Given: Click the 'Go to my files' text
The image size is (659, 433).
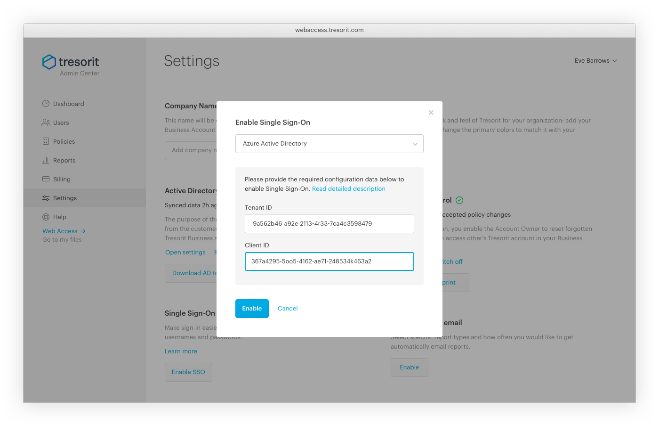Looking at the screenshot, I should (62, 239).
